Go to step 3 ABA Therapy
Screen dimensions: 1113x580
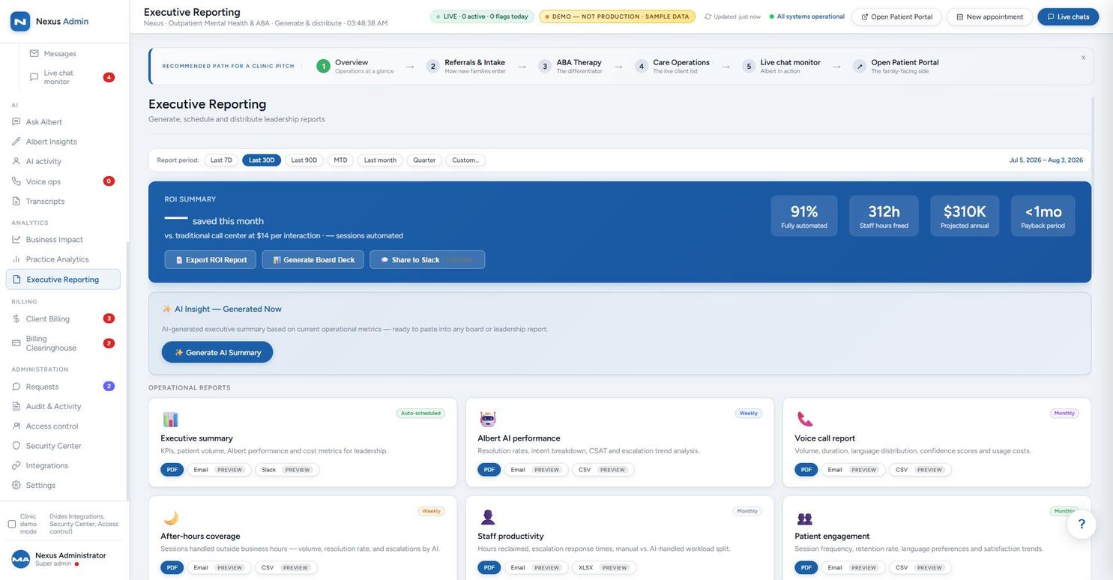tap(570, 66)
